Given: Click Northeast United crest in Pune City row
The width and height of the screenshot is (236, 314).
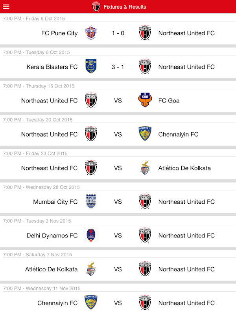Looking at the screenshot, I should pyautogui.click(x=145, y=33).
